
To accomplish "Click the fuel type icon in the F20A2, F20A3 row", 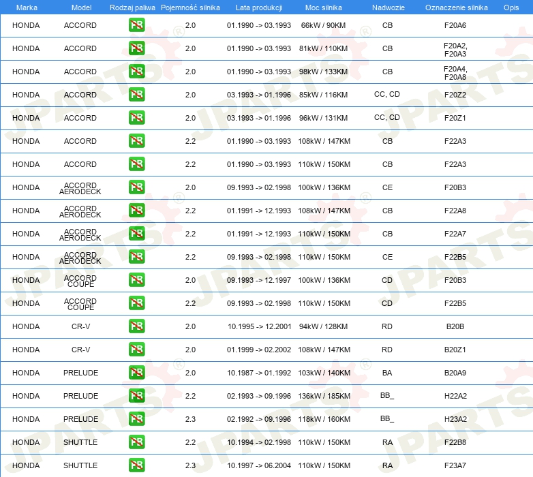I will (136, 48).
